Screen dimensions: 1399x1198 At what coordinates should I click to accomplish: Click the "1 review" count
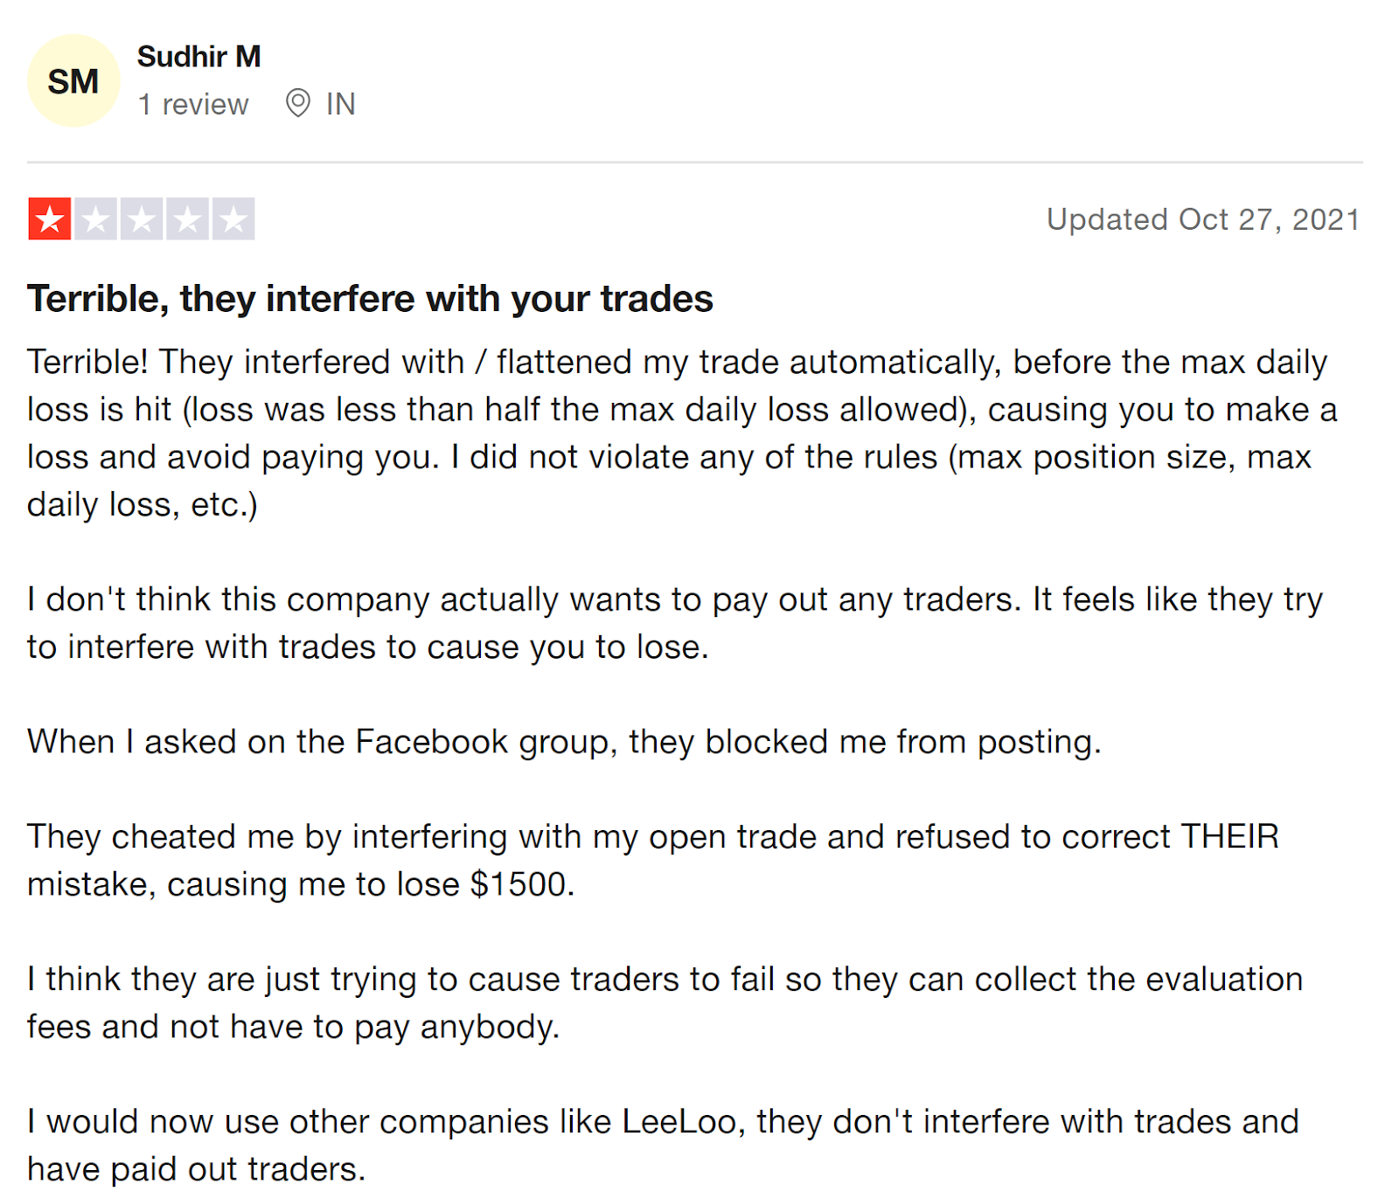(193, 104)
